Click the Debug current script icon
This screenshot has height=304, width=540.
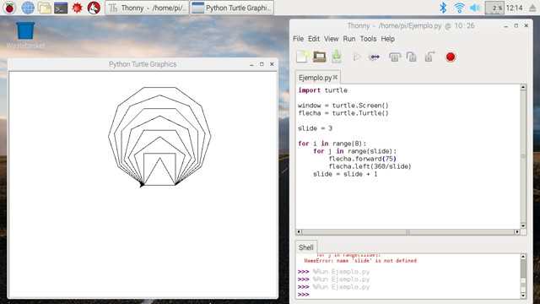[374, 57]
